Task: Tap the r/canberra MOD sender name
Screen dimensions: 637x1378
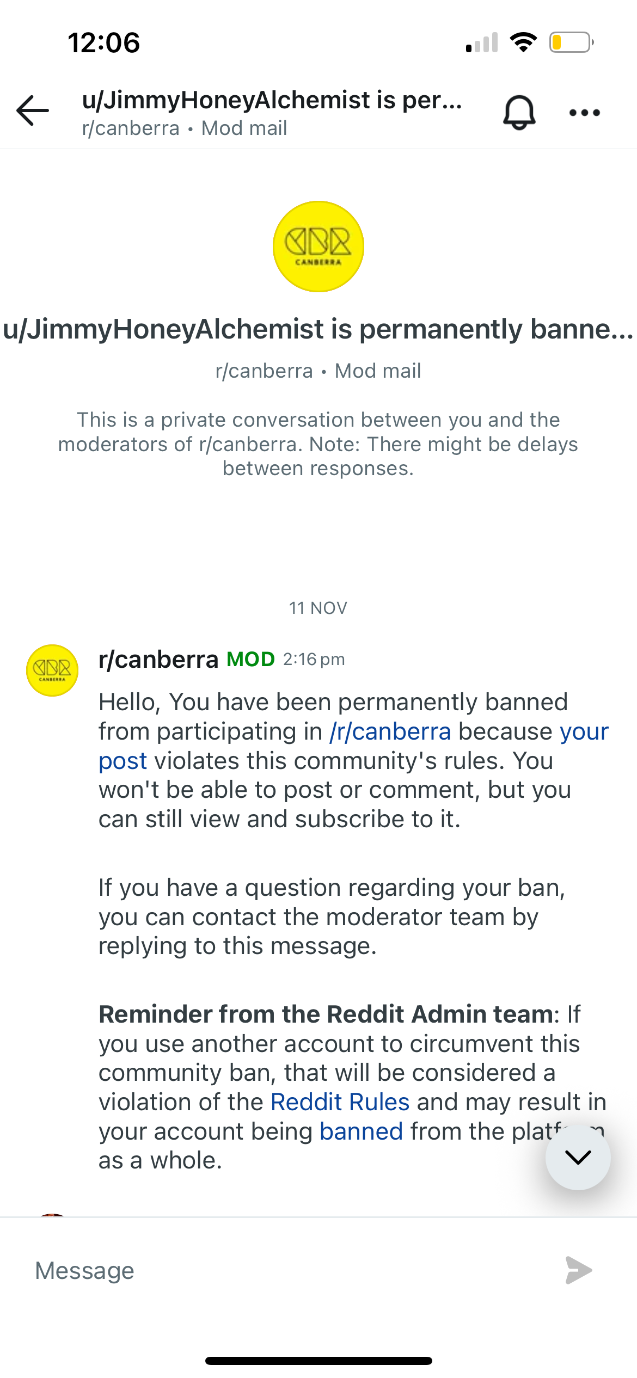Action: pyautogui.click(x=158, y=660)
